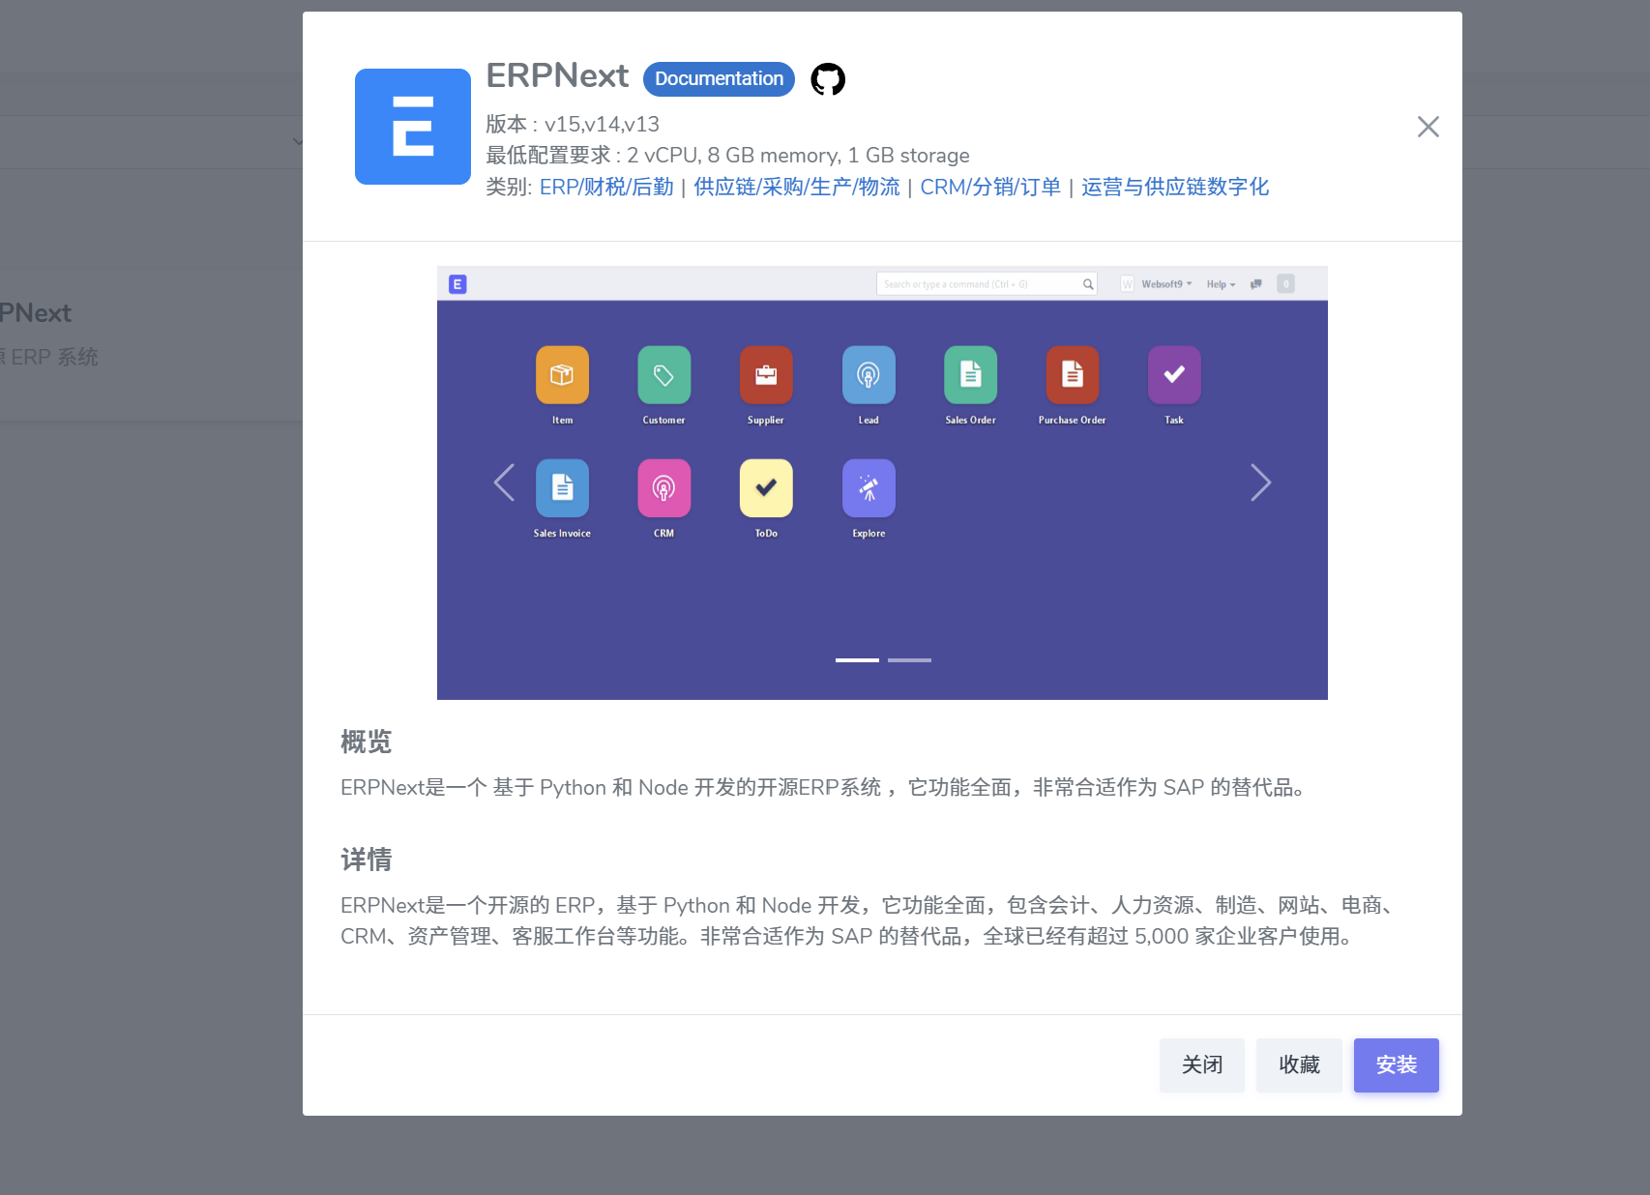Click the ERPNext blue logo icon
This screenshot has height=1195, width=1650.
tap(413, 127)
